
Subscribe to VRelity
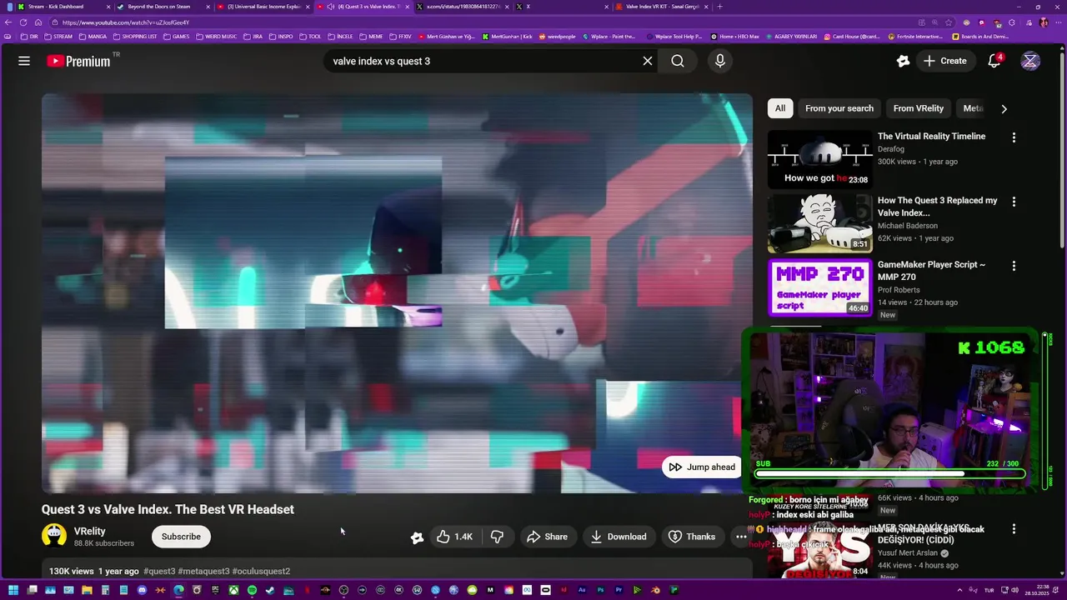click(181, 537)
